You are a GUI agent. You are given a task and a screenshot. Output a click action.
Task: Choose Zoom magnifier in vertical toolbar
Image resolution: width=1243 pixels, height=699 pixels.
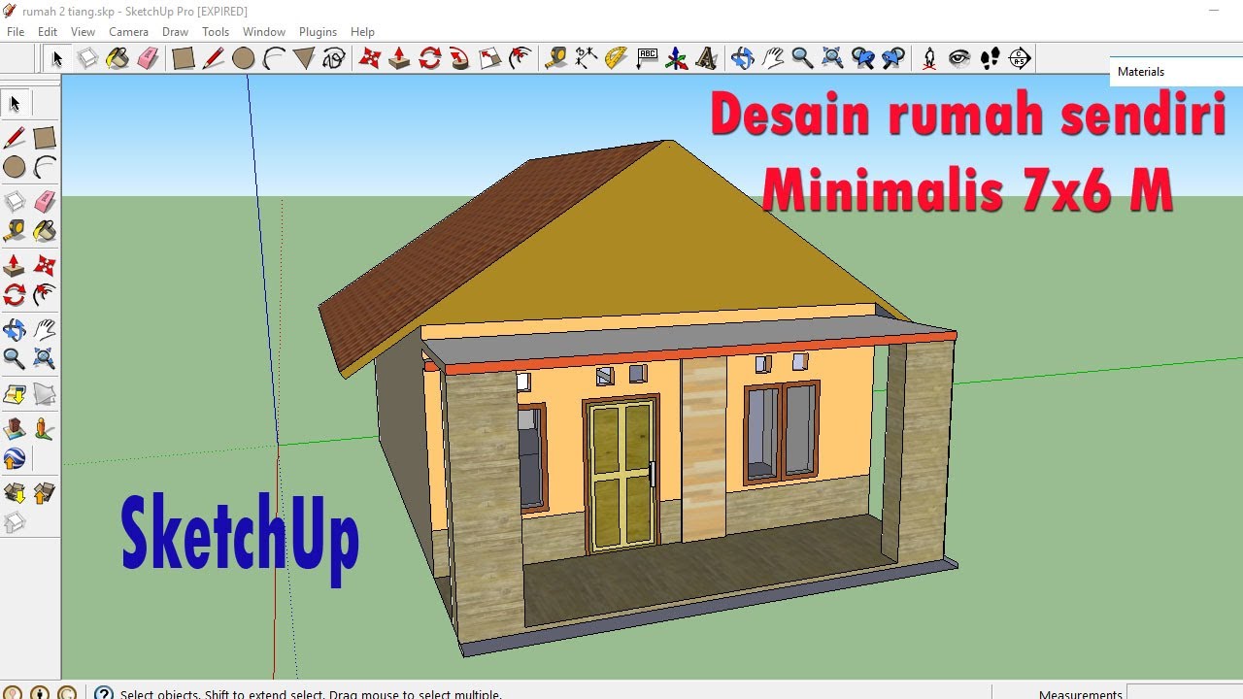[15, 359]
